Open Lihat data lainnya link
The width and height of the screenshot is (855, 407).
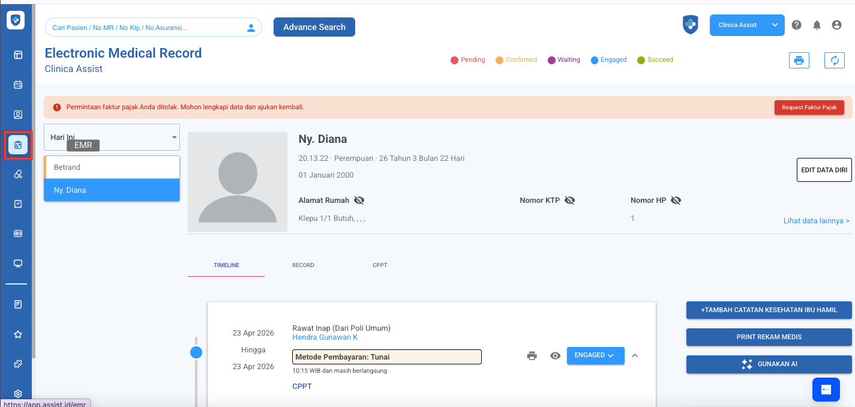pyautogui.click(x=816, y=221)
